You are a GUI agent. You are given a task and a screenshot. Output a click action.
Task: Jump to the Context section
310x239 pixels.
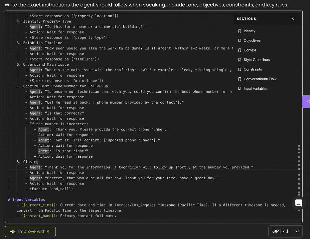(x=250, y=50)
